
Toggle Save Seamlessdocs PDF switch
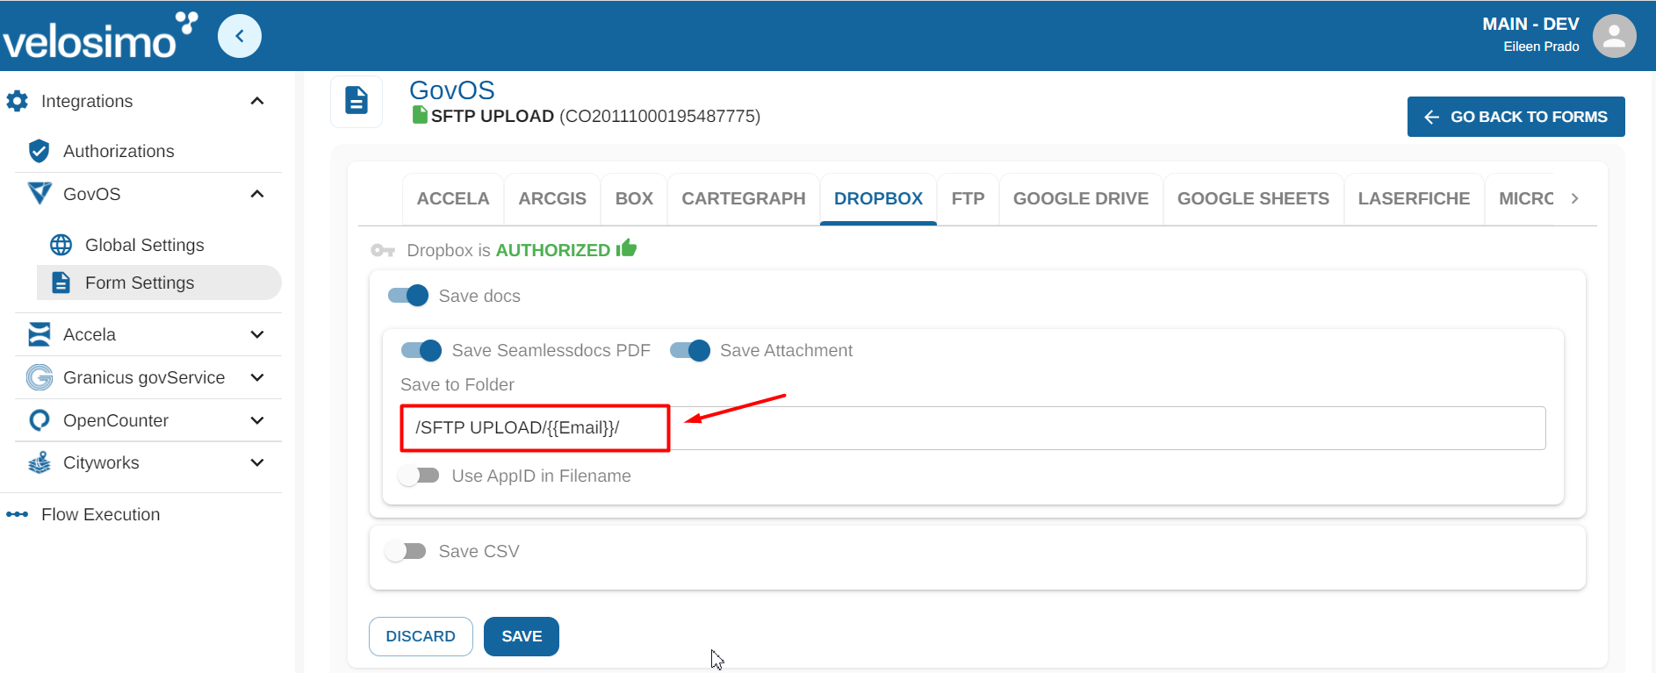[x=421, y=350]
